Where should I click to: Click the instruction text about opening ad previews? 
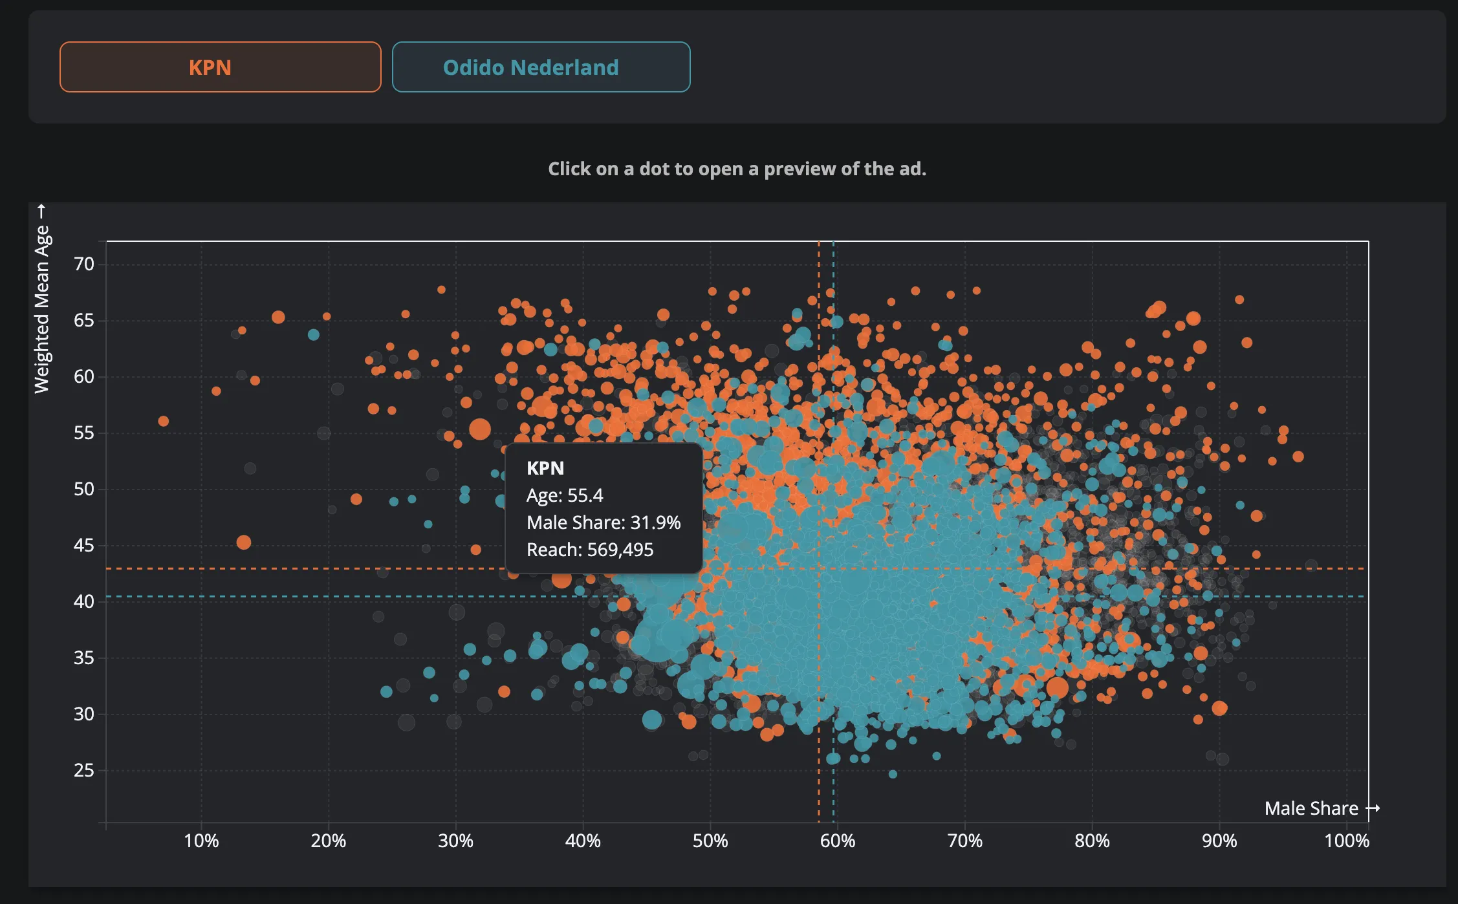pyautogui.click(x=737, y=169)
